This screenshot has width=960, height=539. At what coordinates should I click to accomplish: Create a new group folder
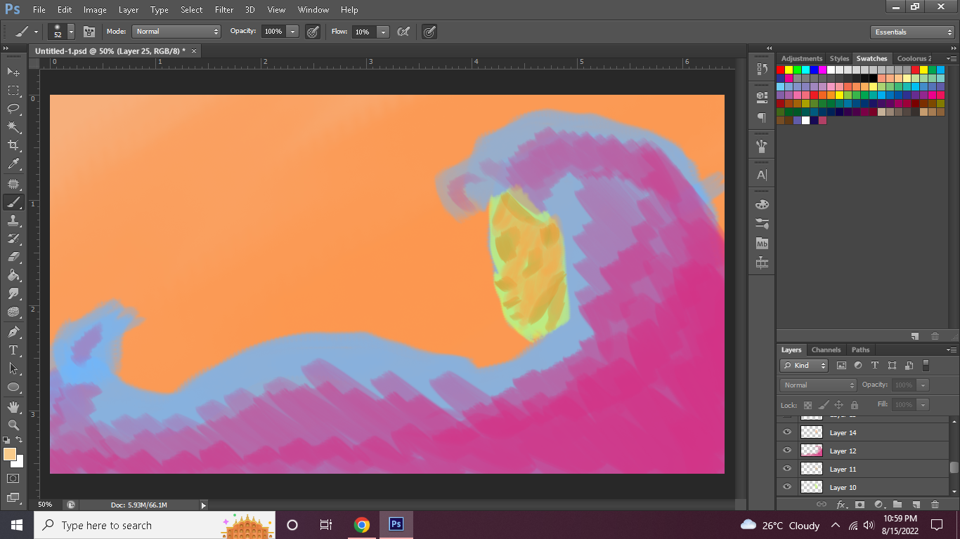pos(897,505)
